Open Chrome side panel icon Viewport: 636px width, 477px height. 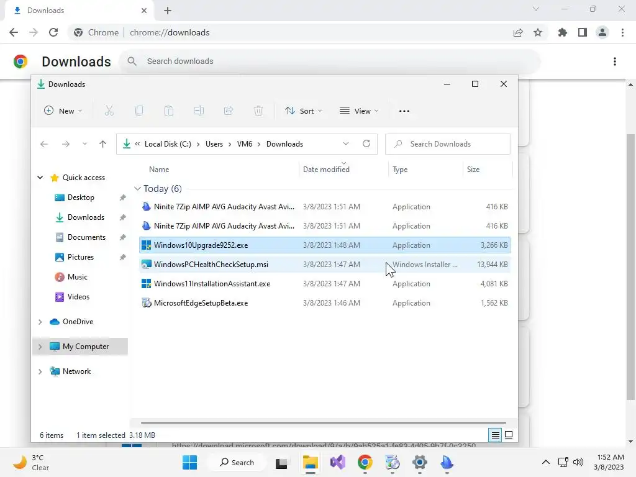583,32
